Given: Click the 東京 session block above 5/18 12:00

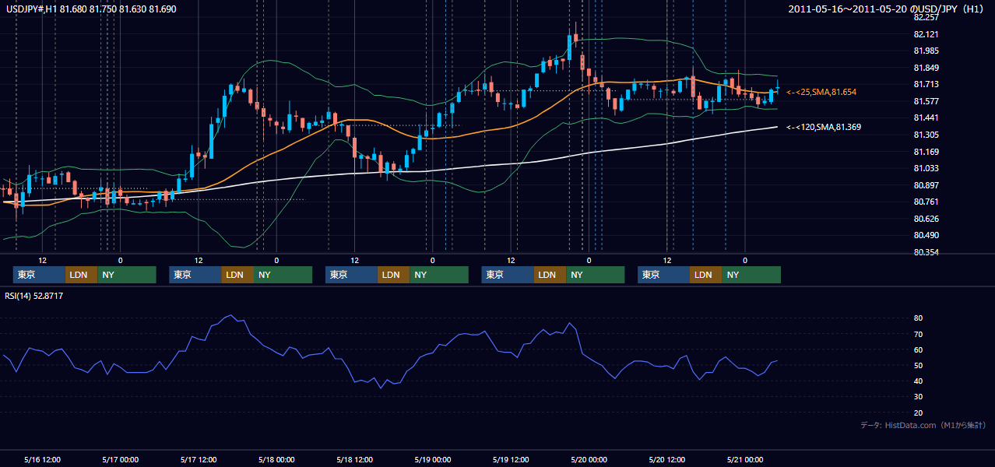Looking at the screenshot, I should coord(351,275).
